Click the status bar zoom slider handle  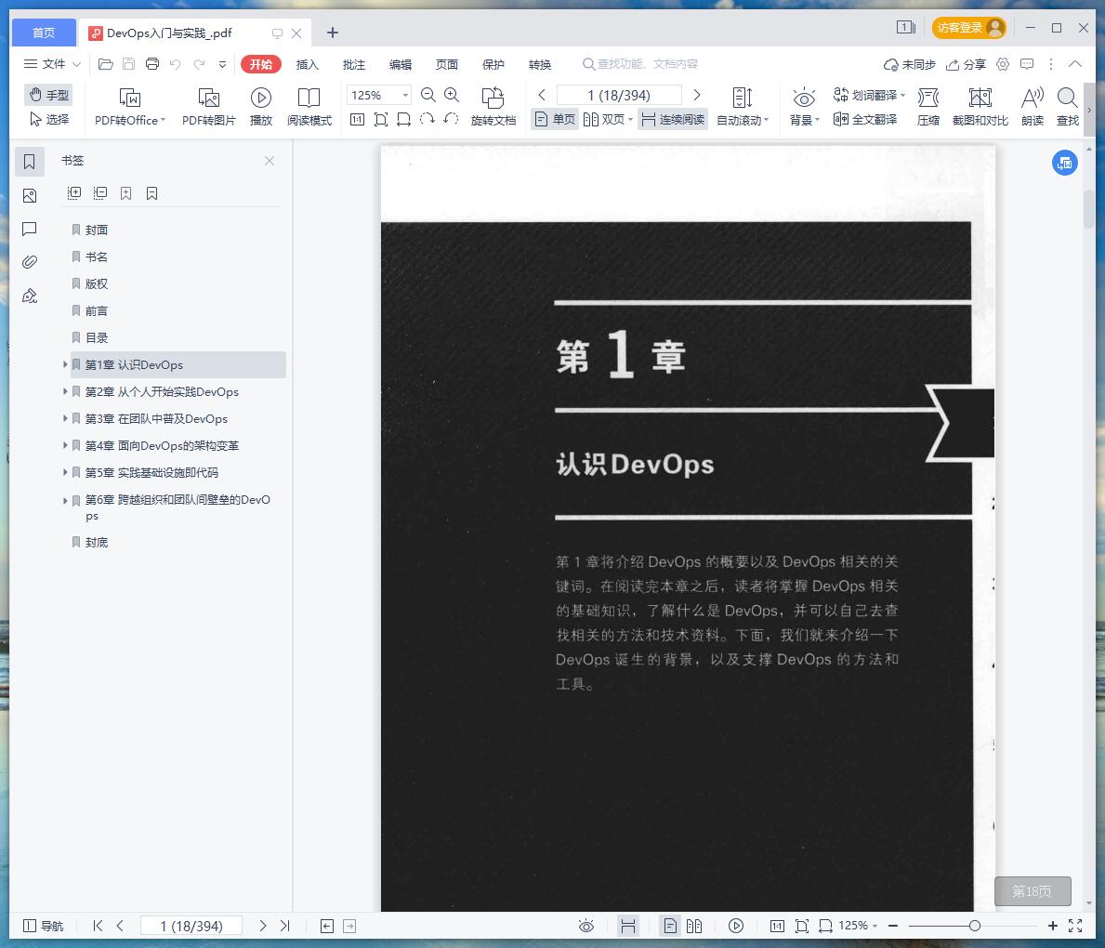pos(975,926)
